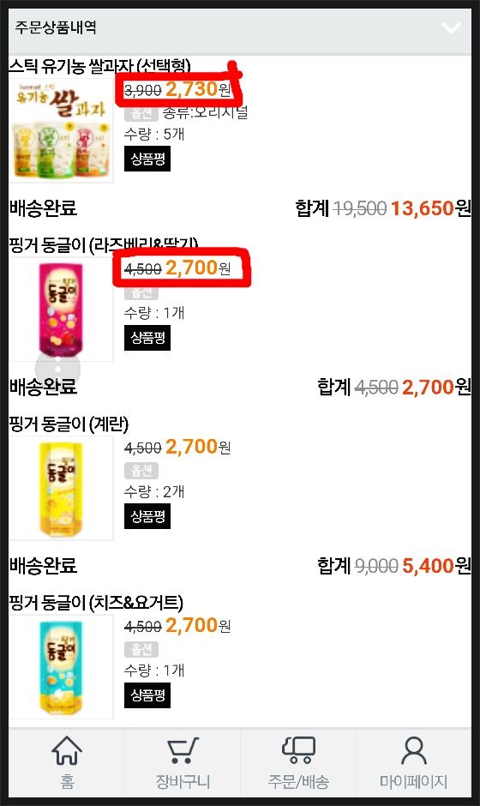This screenshot has height=806, width=480.
Task: Open the order/delivery (주문/배송) truck icon
Action: pyautogui.click(x=298, y=750)
